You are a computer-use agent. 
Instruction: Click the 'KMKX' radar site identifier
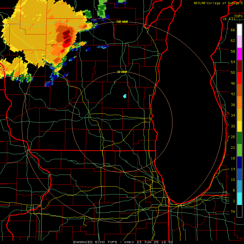coord(130,242)
